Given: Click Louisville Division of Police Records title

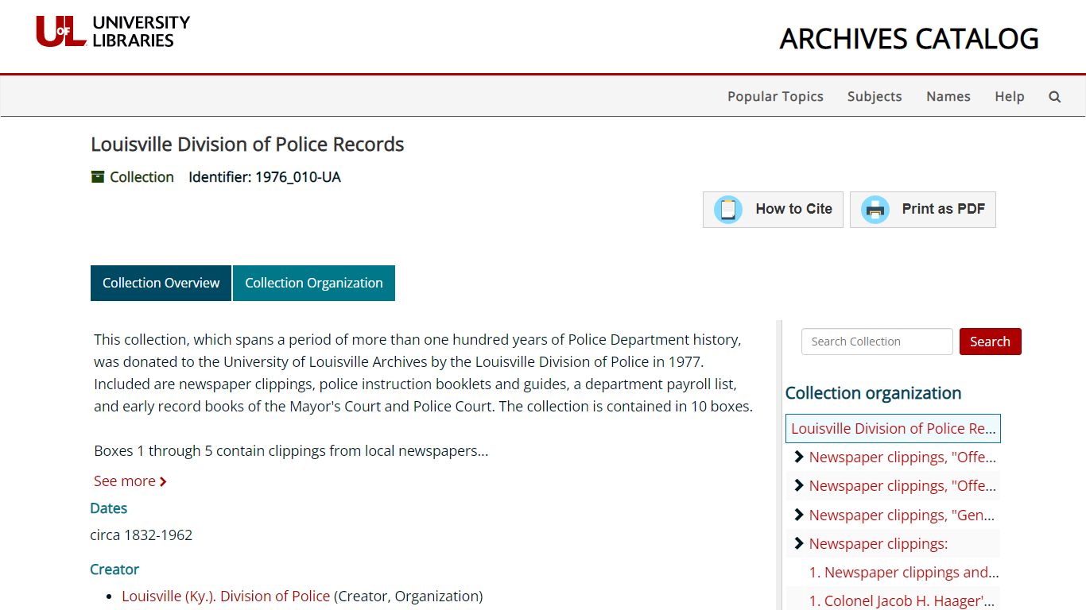Looking at the screenshot, I should (x=247, y=144).
